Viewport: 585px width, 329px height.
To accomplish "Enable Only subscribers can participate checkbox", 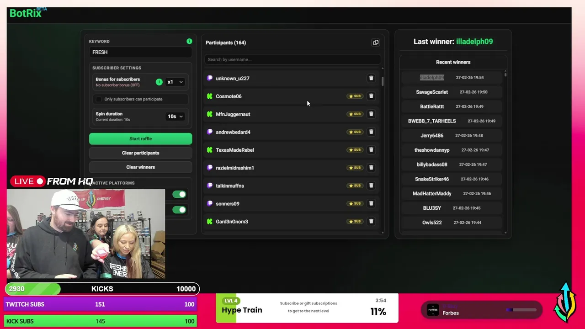I will pyautogui.click(x=98, y=99).
